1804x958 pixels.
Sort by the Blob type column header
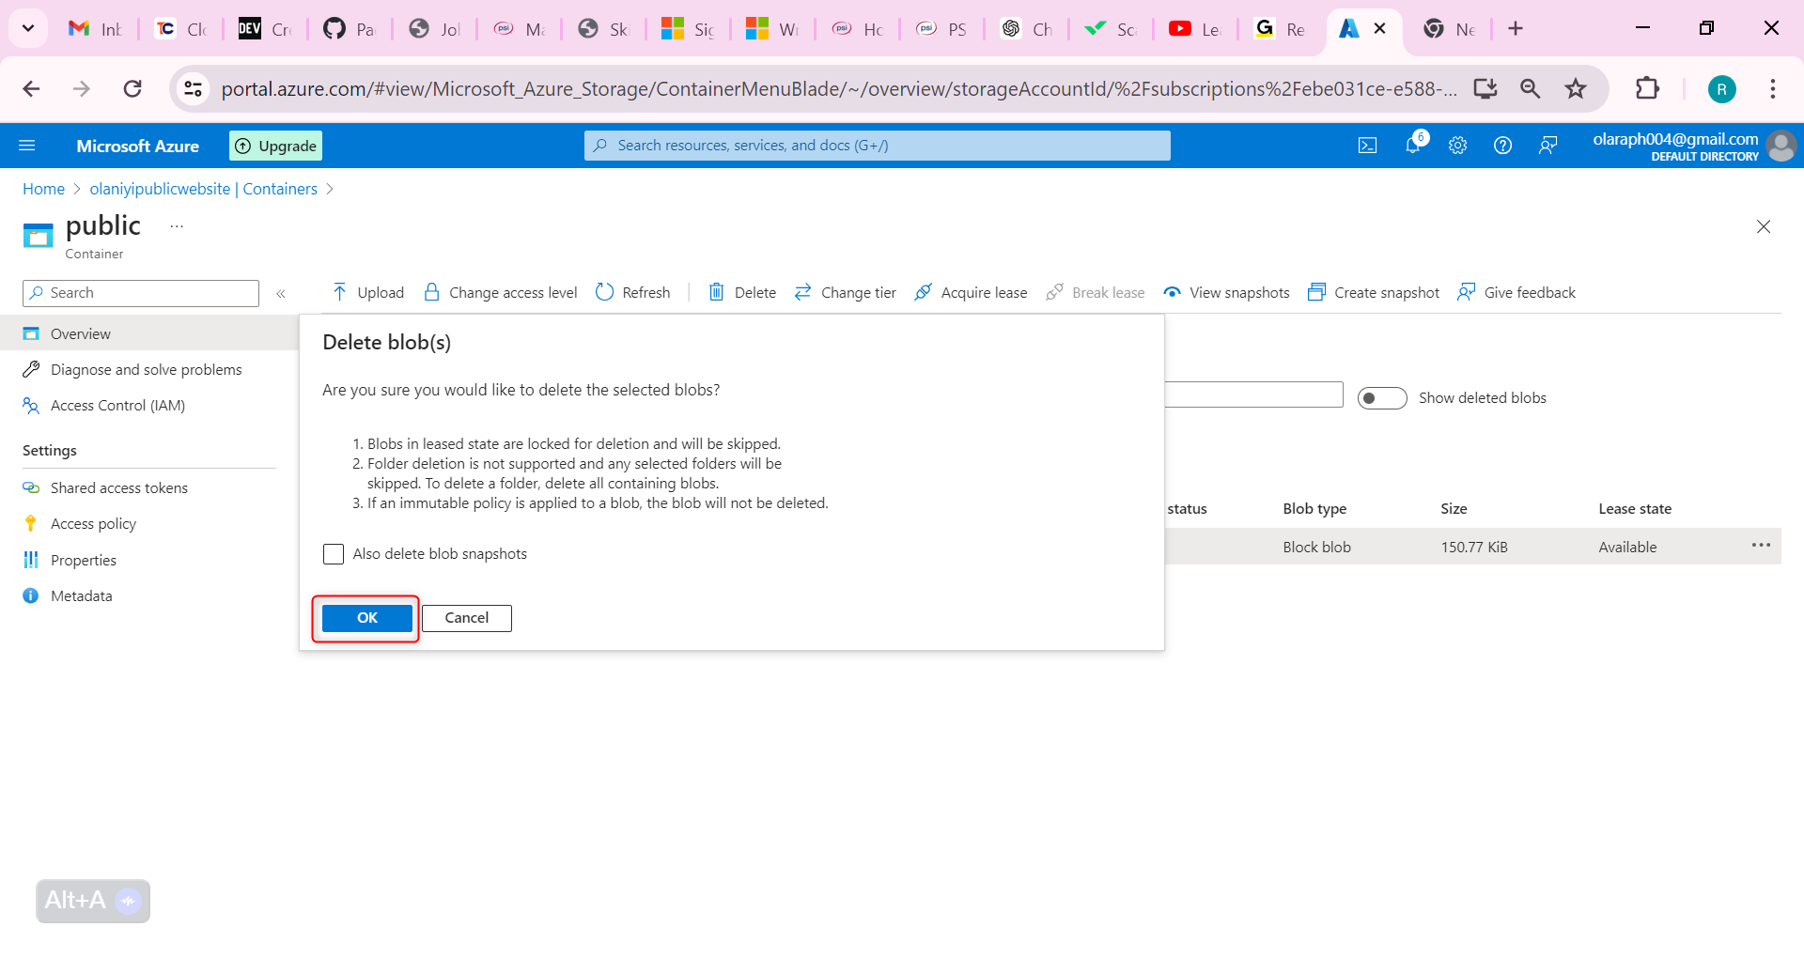1314,509
